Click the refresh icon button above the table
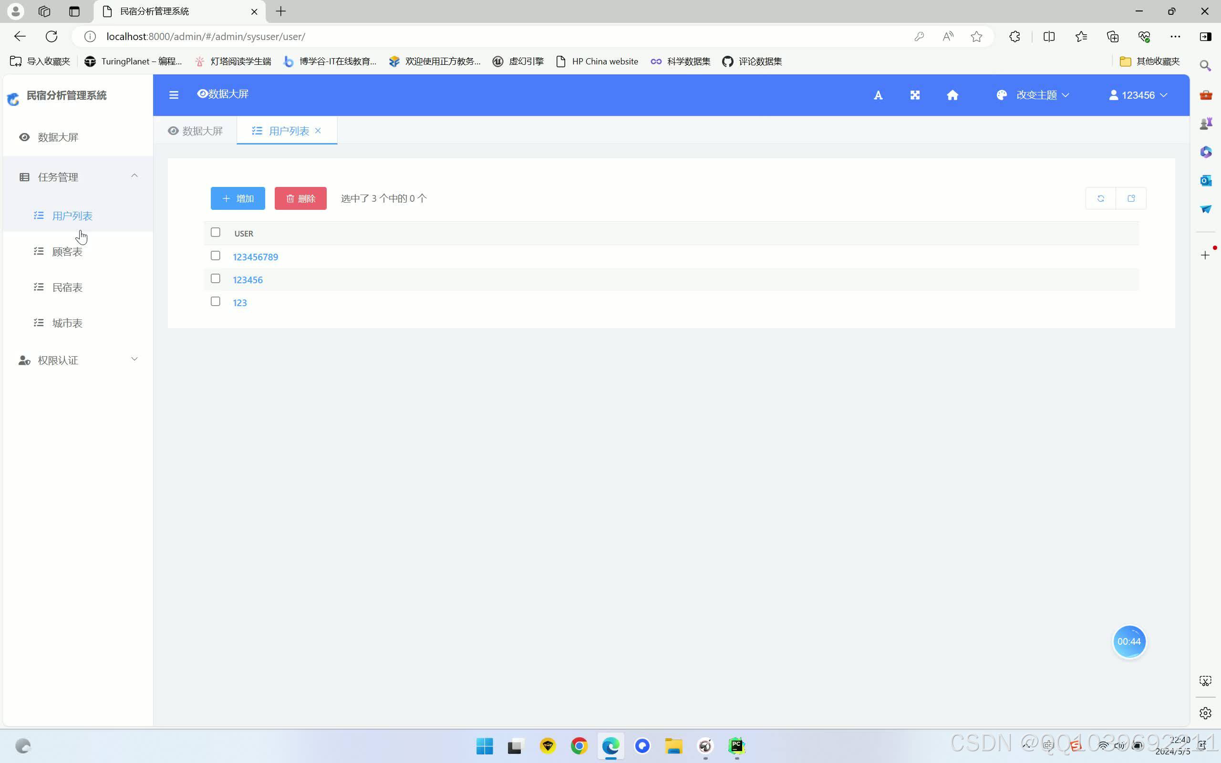 tap(1100, 198)
